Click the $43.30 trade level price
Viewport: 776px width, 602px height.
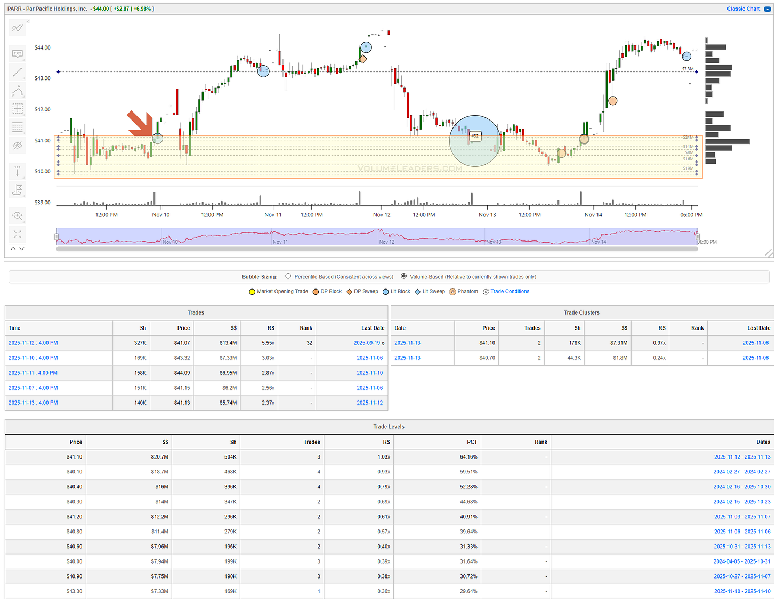tap(74, 591)
